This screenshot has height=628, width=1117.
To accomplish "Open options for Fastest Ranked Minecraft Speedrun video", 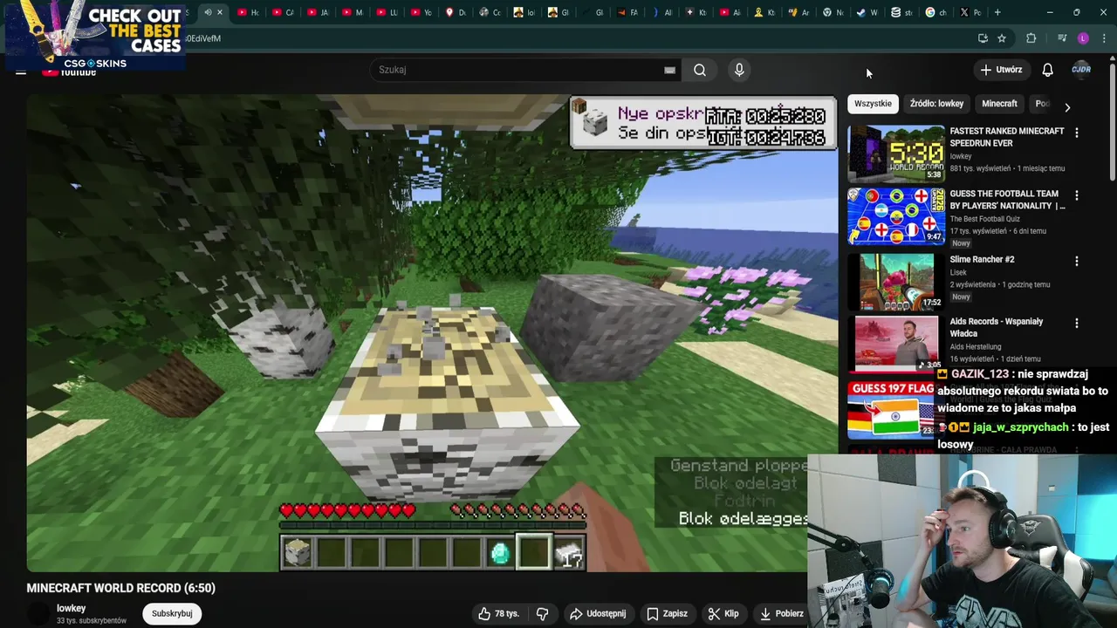I will (x=1076, y=133).
